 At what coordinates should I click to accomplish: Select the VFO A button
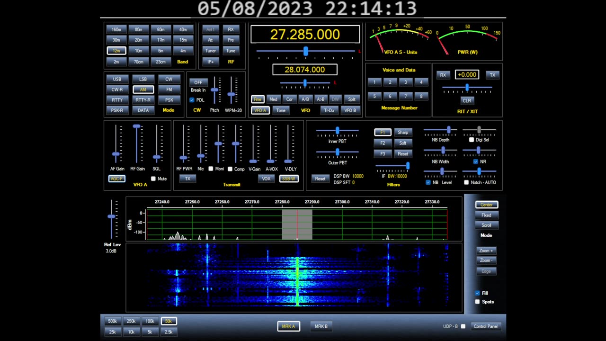click(260, 110)
